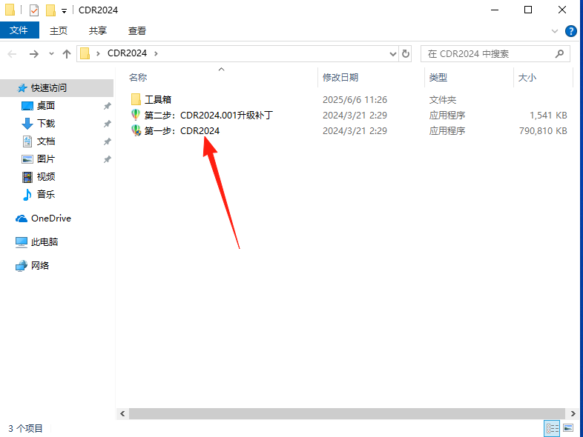Click the CDR2024 breadcrumb in address bar

pyautogui.click(x=127, y=53)
